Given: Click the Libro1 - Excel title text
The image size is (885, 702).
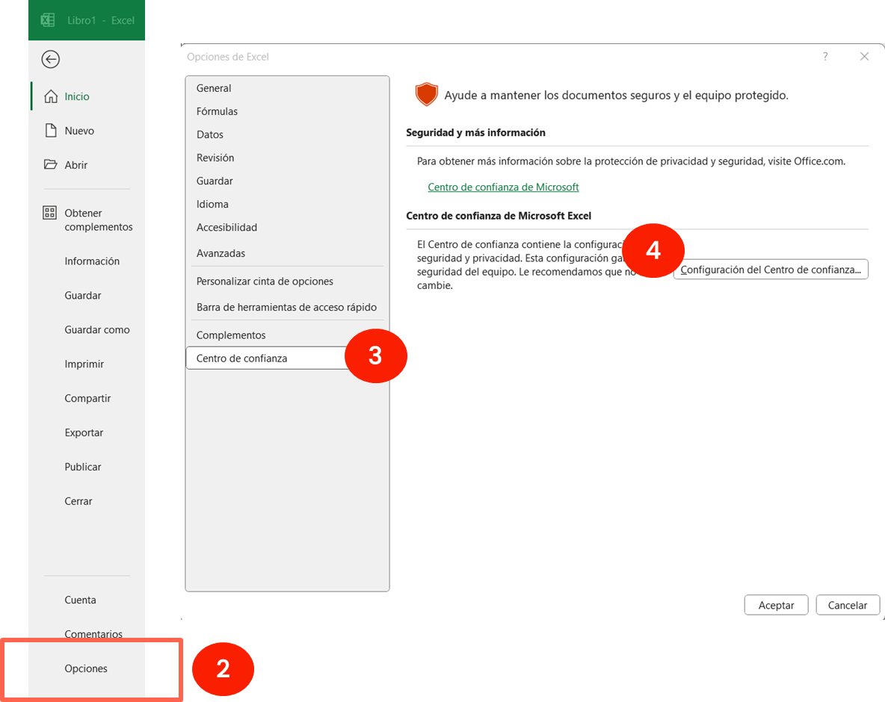Looking at the screenshot, I should (100, 20).
